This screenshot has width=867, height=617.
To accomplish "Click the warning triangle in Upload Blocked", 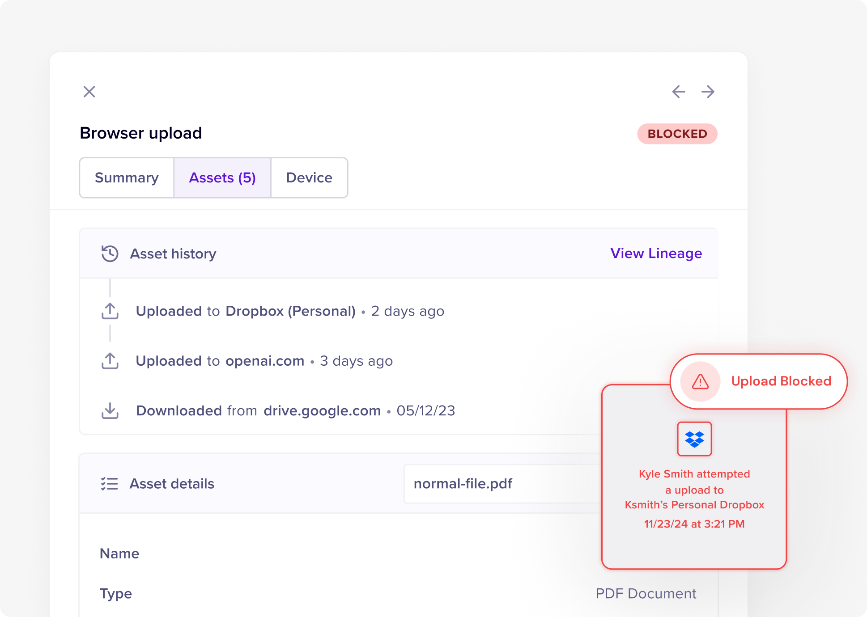I will 700,381.
